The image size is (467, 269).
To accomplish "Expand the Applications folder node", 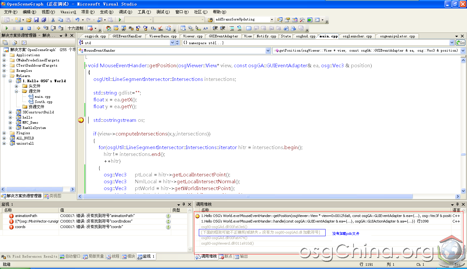I will [4, 55].
